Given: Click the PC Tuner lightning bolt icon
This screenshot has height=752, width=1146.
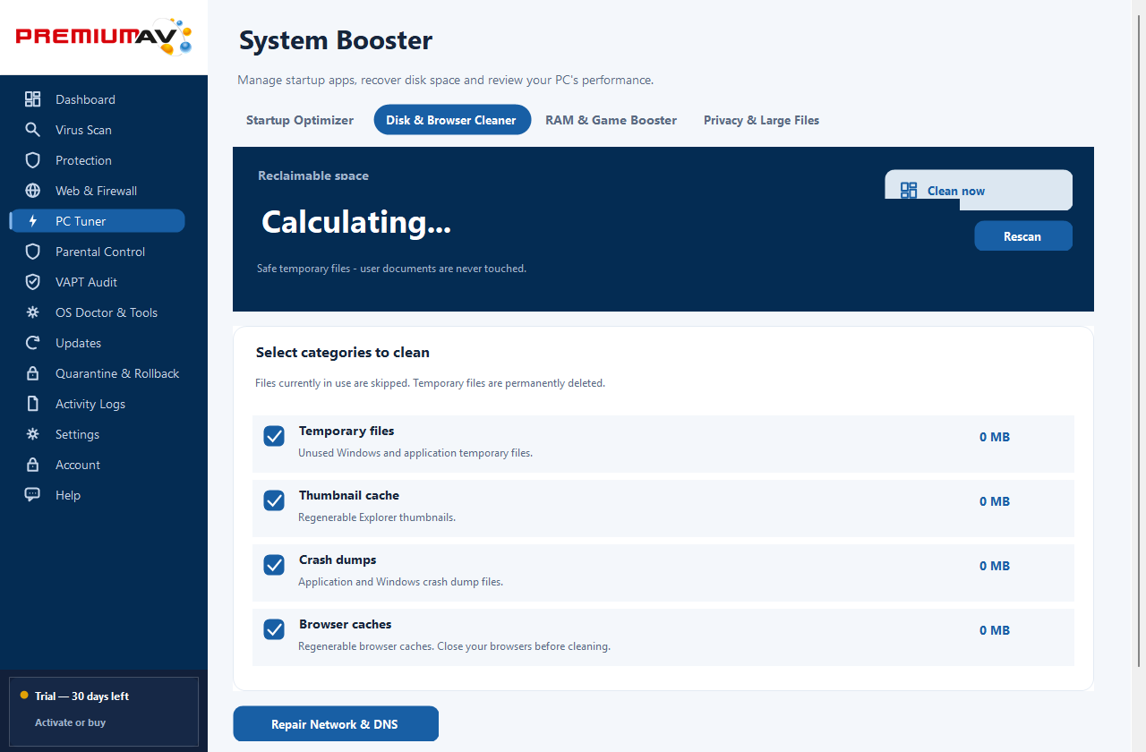Looking at the screenshot, I should (x=33, y=221).
